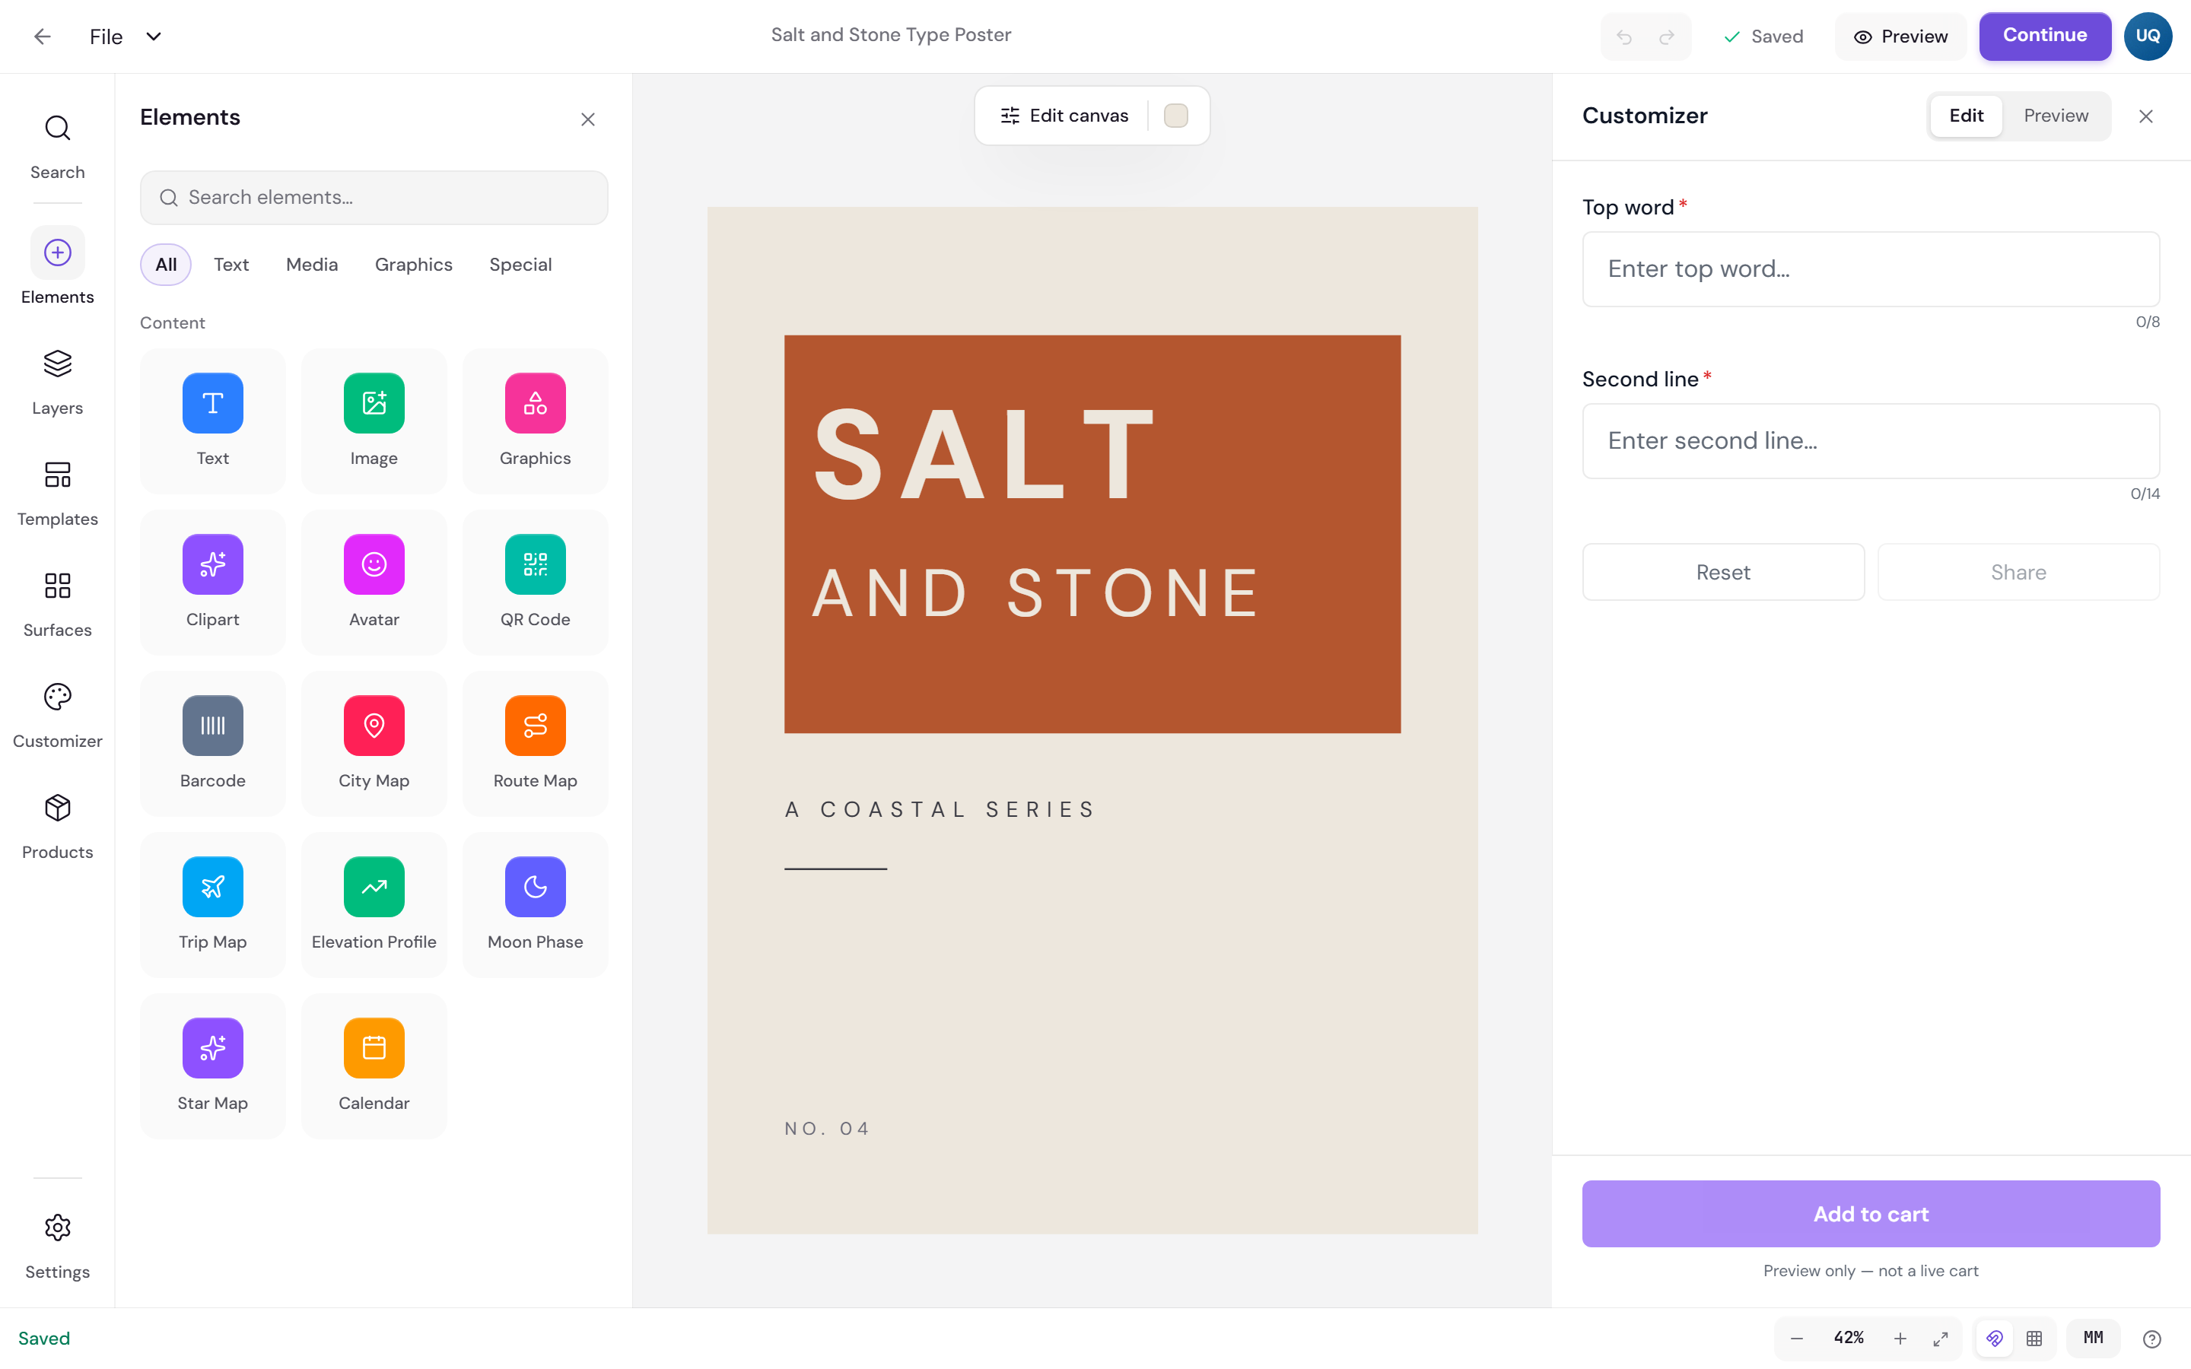Viewport: 2191px width, 1369px height.
Task: Add an Elevation Profile element
Action: point(374,904)
